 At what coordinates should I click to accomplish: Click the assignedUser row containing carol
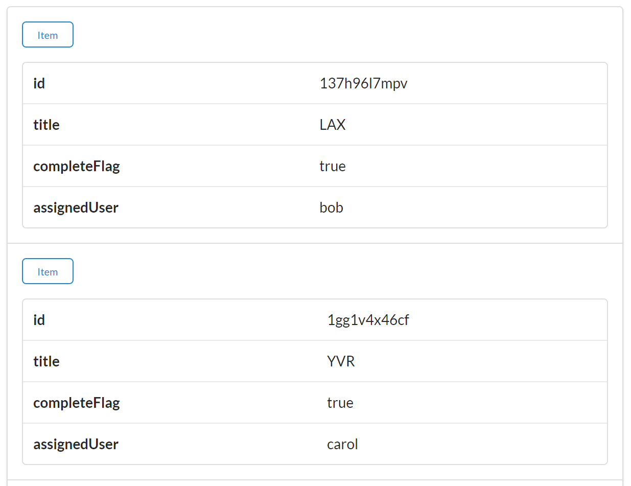coord(204,444)
